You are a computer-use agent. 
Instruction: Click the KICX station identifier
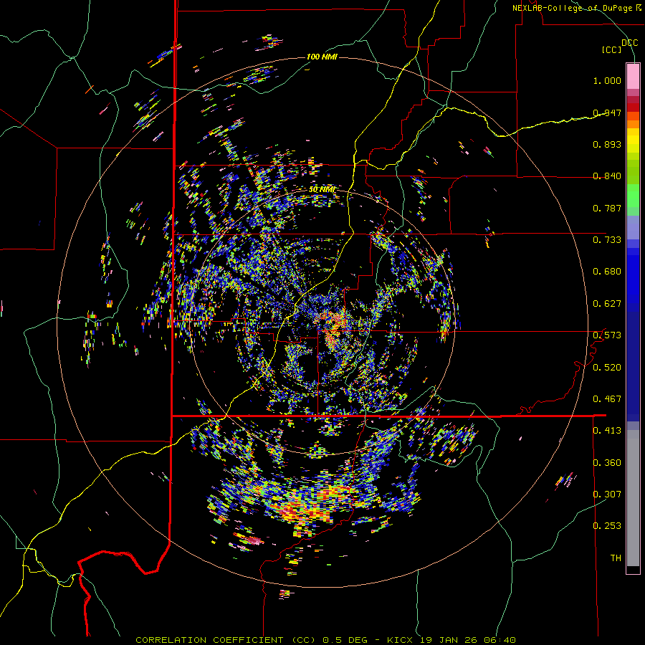[401, 640]
